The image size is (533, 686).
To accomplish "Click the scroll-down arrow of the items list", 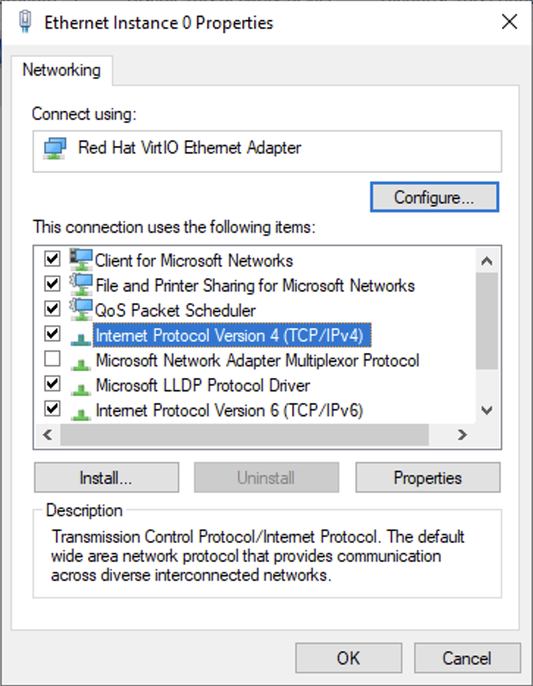I will click(486, 410).
